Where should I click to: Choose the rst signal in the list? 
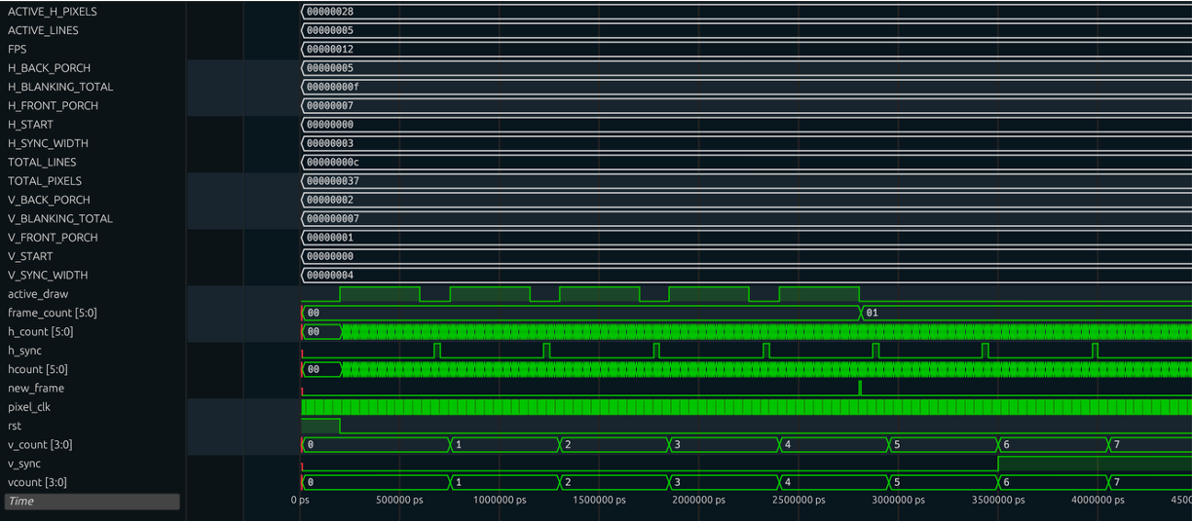[x=15, y=426]
